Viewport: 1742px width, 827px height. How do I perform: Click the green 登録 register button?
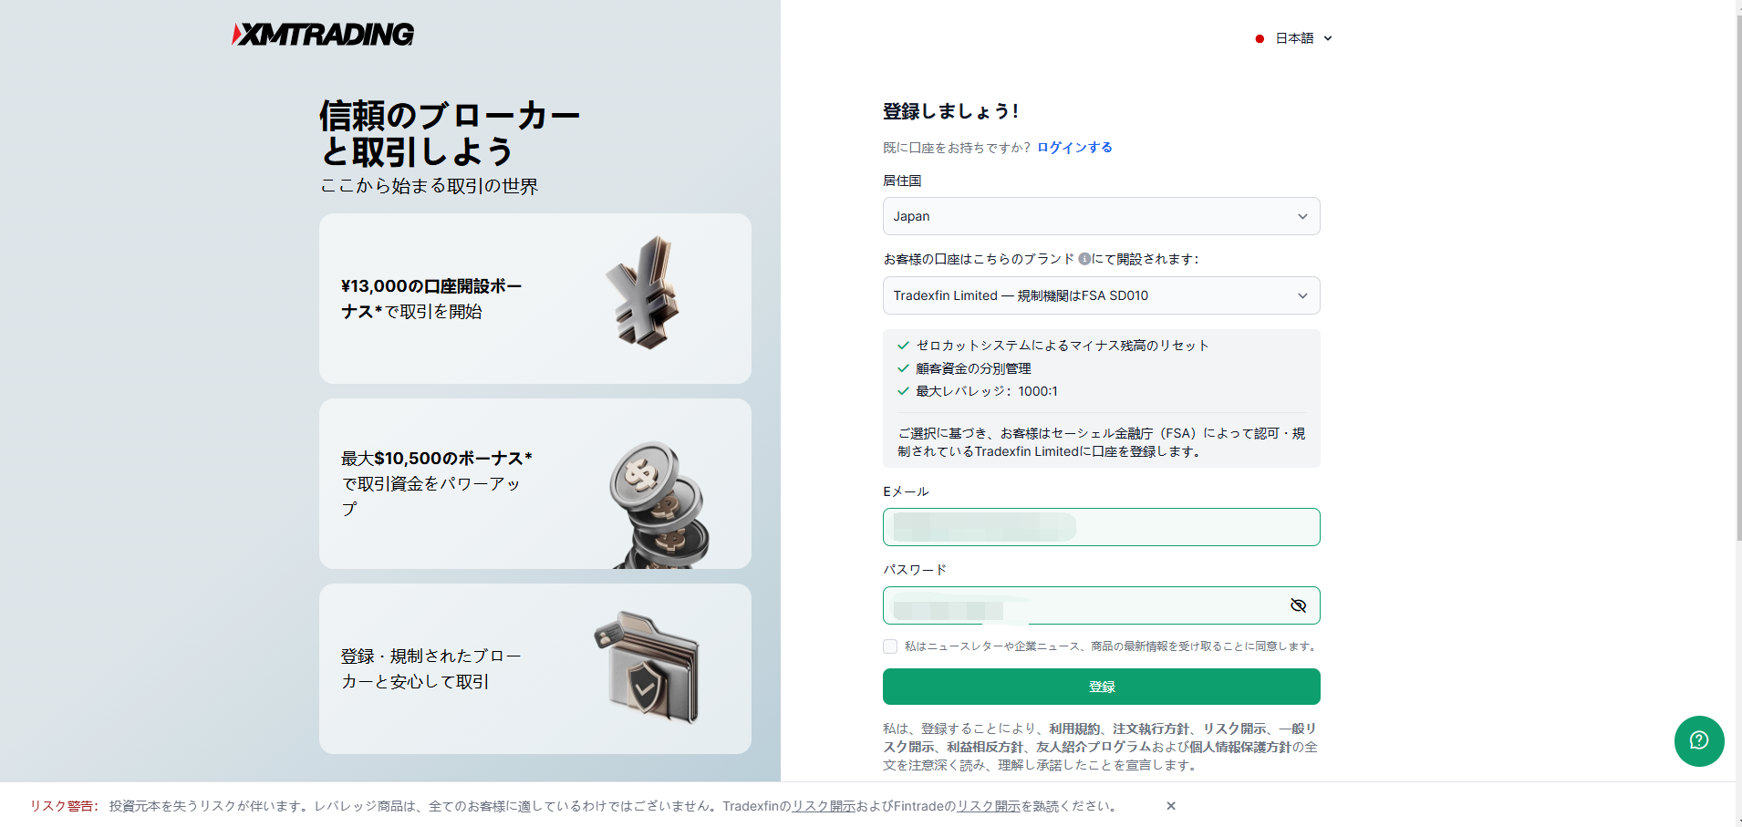1101,687
